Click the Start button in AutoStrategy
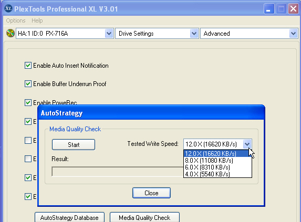The width and height of the screenshot is (301, 222). click(x=74, y=145)
